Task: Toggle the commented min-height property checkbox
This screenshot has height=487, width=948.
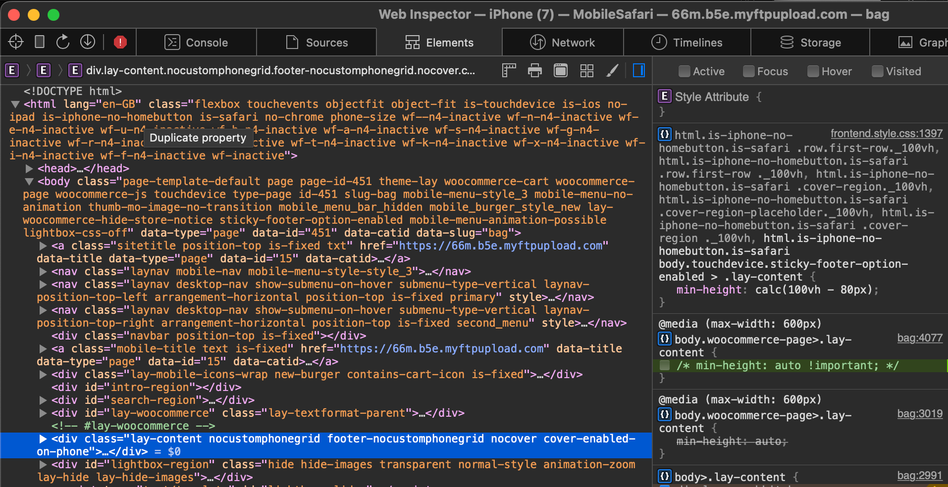Action: tap(665, 366)
